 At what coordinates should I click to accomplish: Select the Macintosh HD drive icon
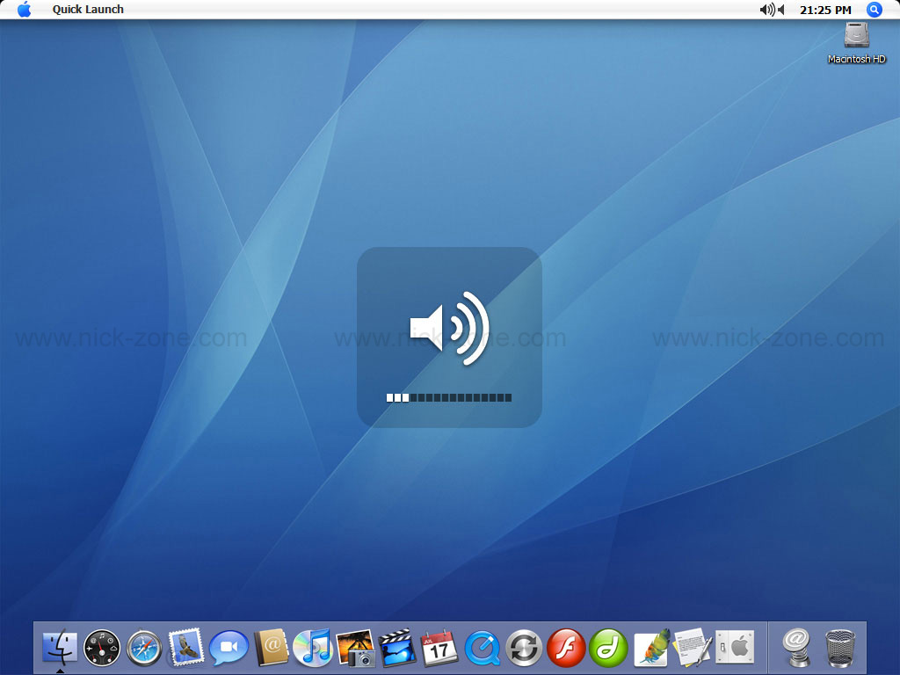pos(856,42)
